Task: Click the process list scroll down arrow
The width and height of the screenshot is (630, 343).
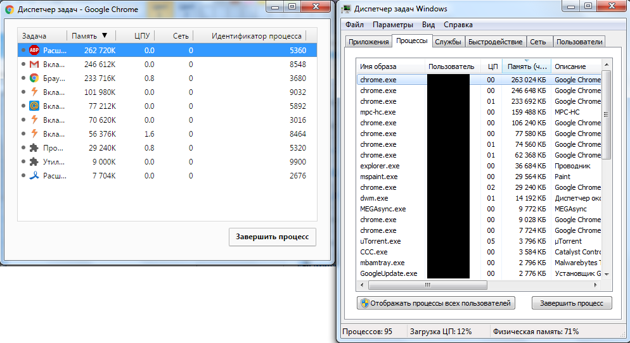Action: (607, 274)
